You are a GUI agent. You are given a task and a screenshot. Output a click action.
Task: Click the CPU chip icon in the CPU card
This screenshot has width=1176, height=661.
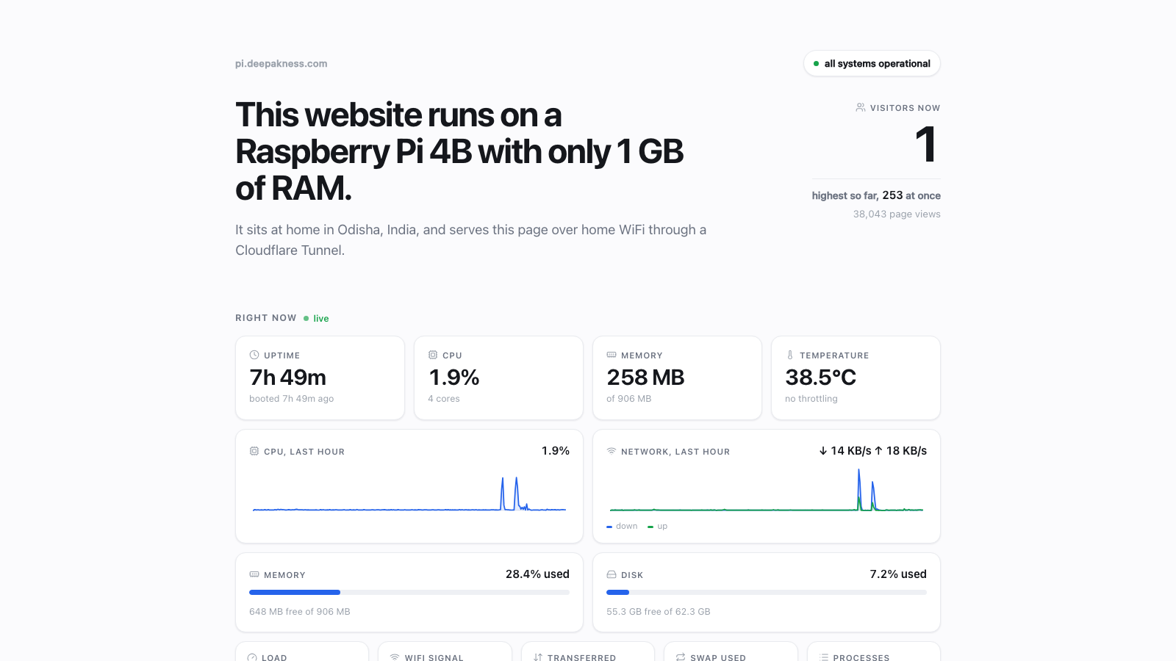433,355
